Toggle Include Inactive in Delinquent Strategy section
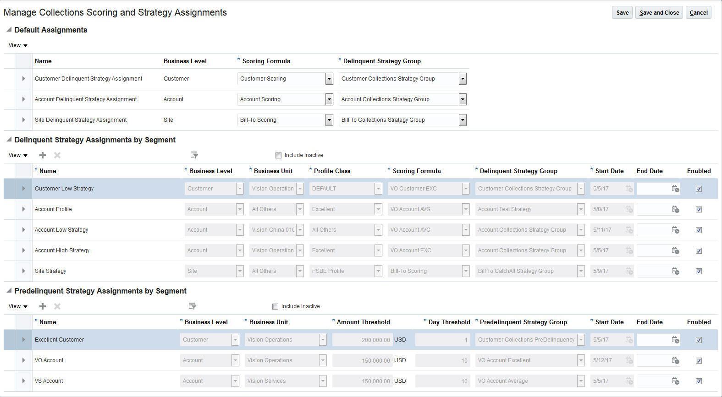Viewport: 722px width, 397px height. pyautogui.click(x=278, y=156)
